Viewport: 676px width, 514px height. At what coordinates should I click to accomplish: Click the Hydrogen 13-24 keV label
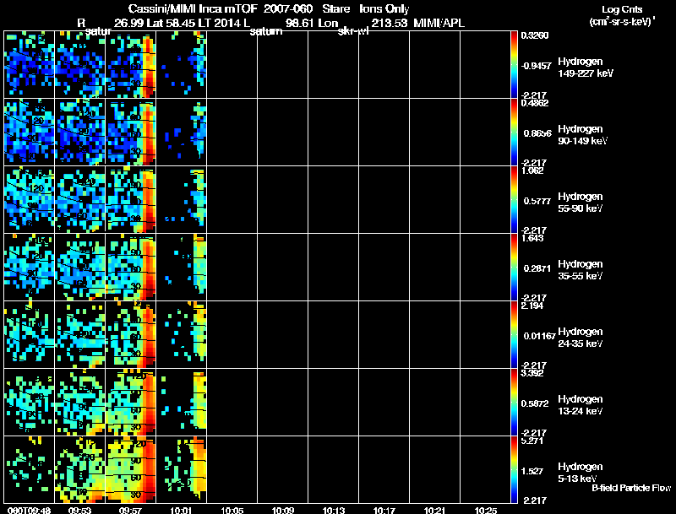point(579,405)
